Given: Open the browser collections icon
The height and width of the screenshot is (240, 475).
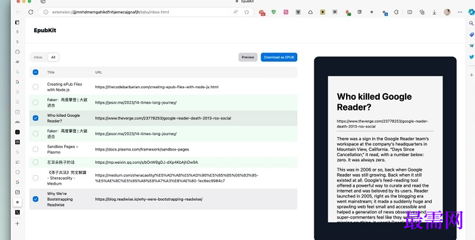Looking at the screenshot, I should (x=422, y=12).
